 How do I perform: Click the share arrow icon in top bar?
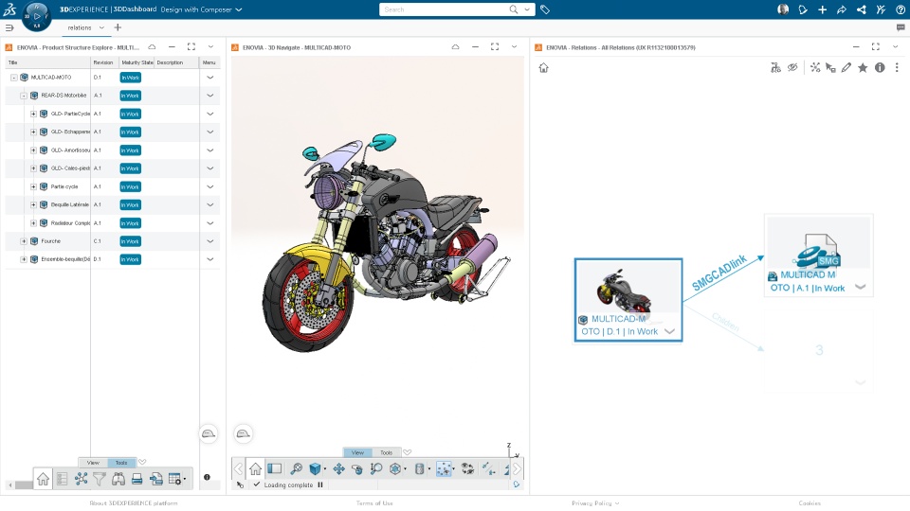[x=842, y=9]
